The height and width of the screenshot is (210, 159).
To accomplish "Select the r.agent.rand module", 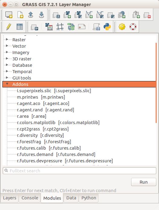I will (45, 110).
